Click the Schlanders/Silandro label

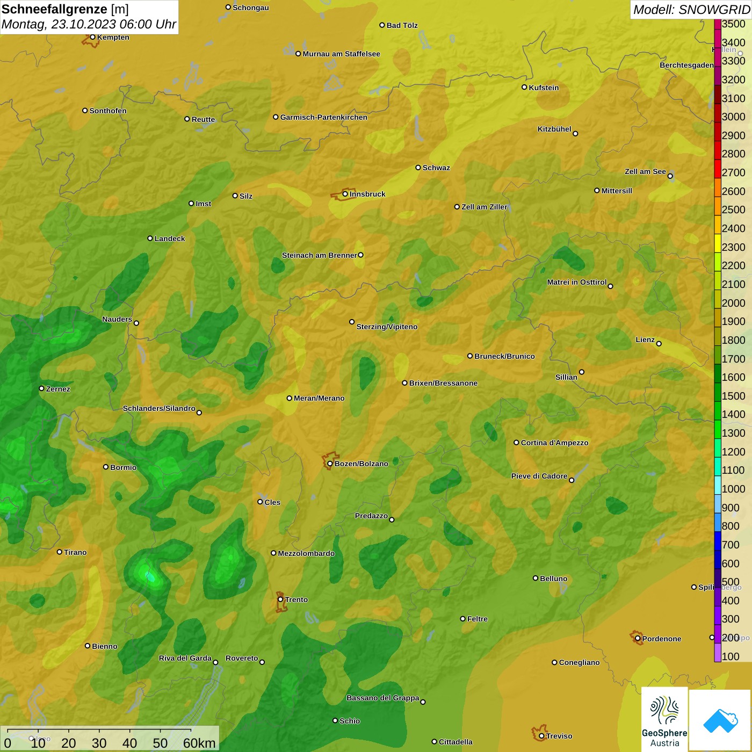click(159, 408)
